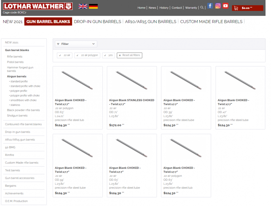Open Airgun barrels sidebar category
Viewport: 271px width, 206px height.
tap(17, 76)
